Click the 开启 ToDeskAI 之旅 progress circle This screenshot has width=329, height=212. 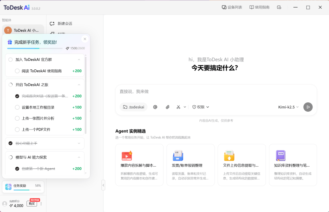click(x=10, y=85)
